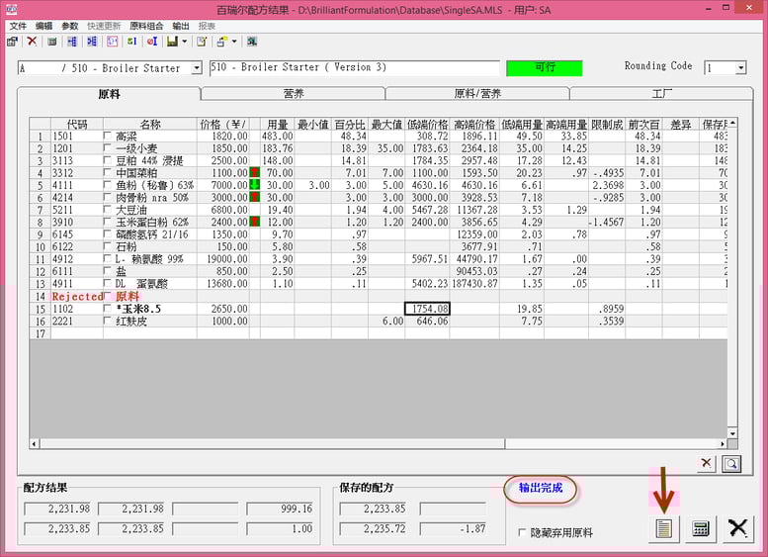Click the gray calculator-like toolbar icon

click(x=52, y=42)
